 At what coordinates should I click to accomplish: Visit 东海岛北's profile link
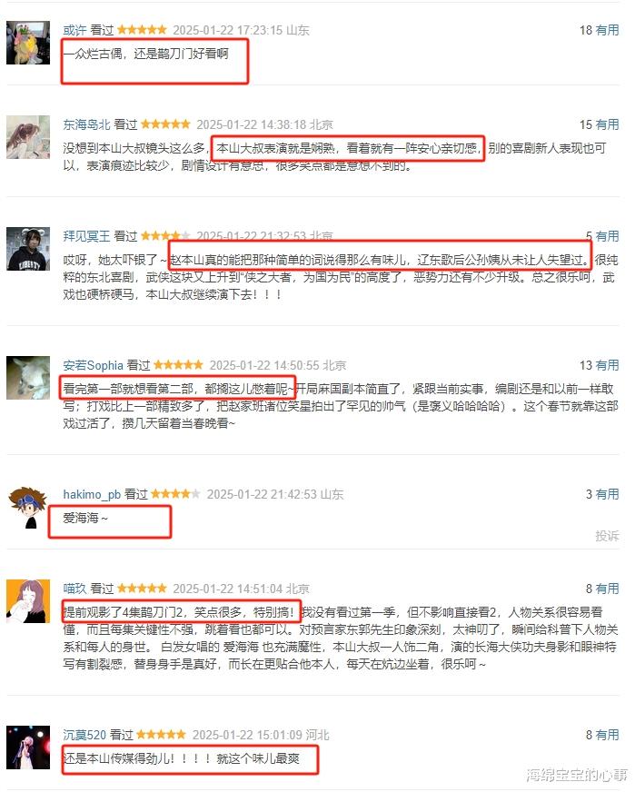(86, 124)
